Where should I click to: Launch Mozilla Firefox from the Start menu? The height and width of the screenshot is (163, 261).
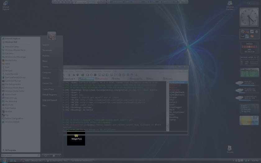tap(11, 60)
